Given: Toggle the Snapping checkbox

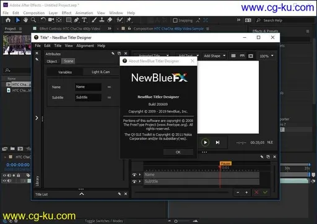Looking at the screenshot, I should (175, 20).
